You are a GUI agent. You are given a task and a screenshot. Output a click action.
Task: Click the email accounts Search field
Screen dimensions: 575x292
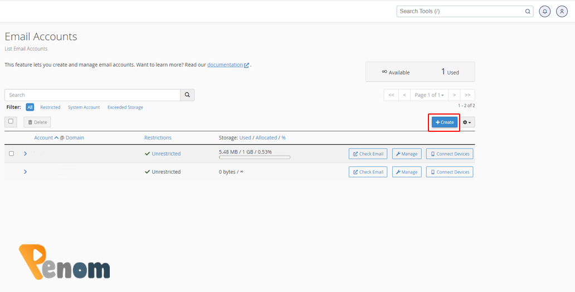coord(92,95)
